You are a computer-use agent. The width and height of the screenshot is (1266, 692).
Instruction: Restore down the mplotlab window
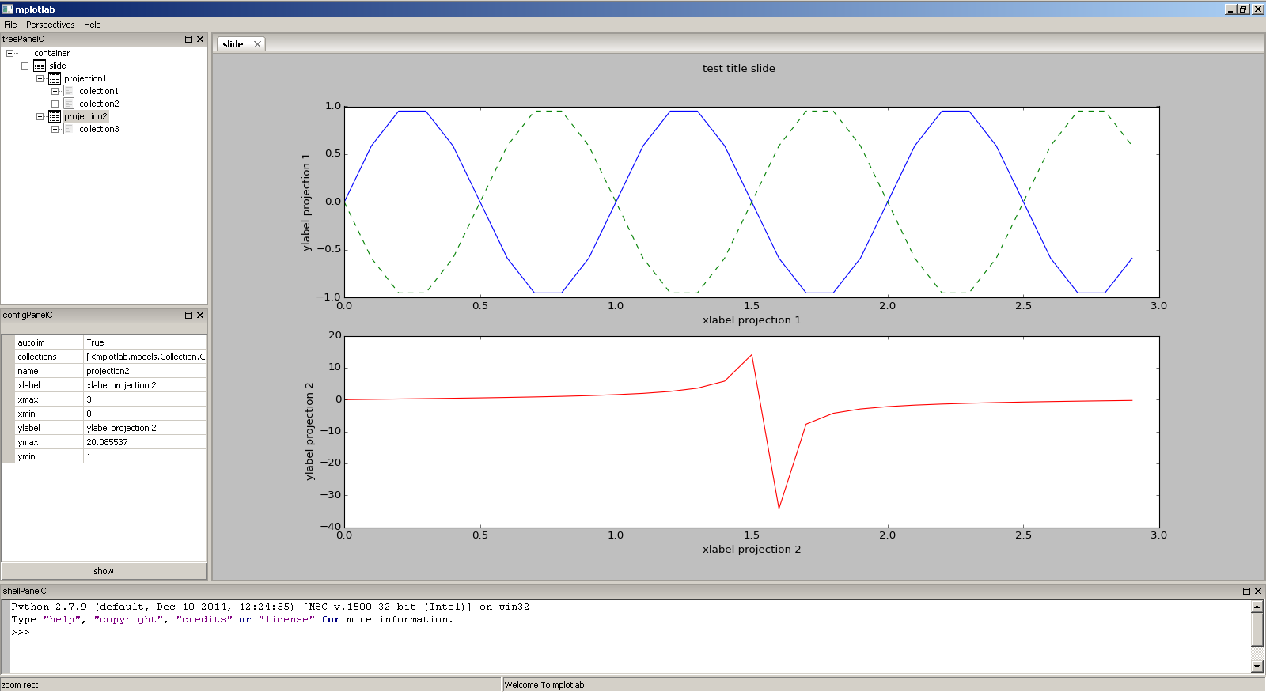(x=1243, y=9)
